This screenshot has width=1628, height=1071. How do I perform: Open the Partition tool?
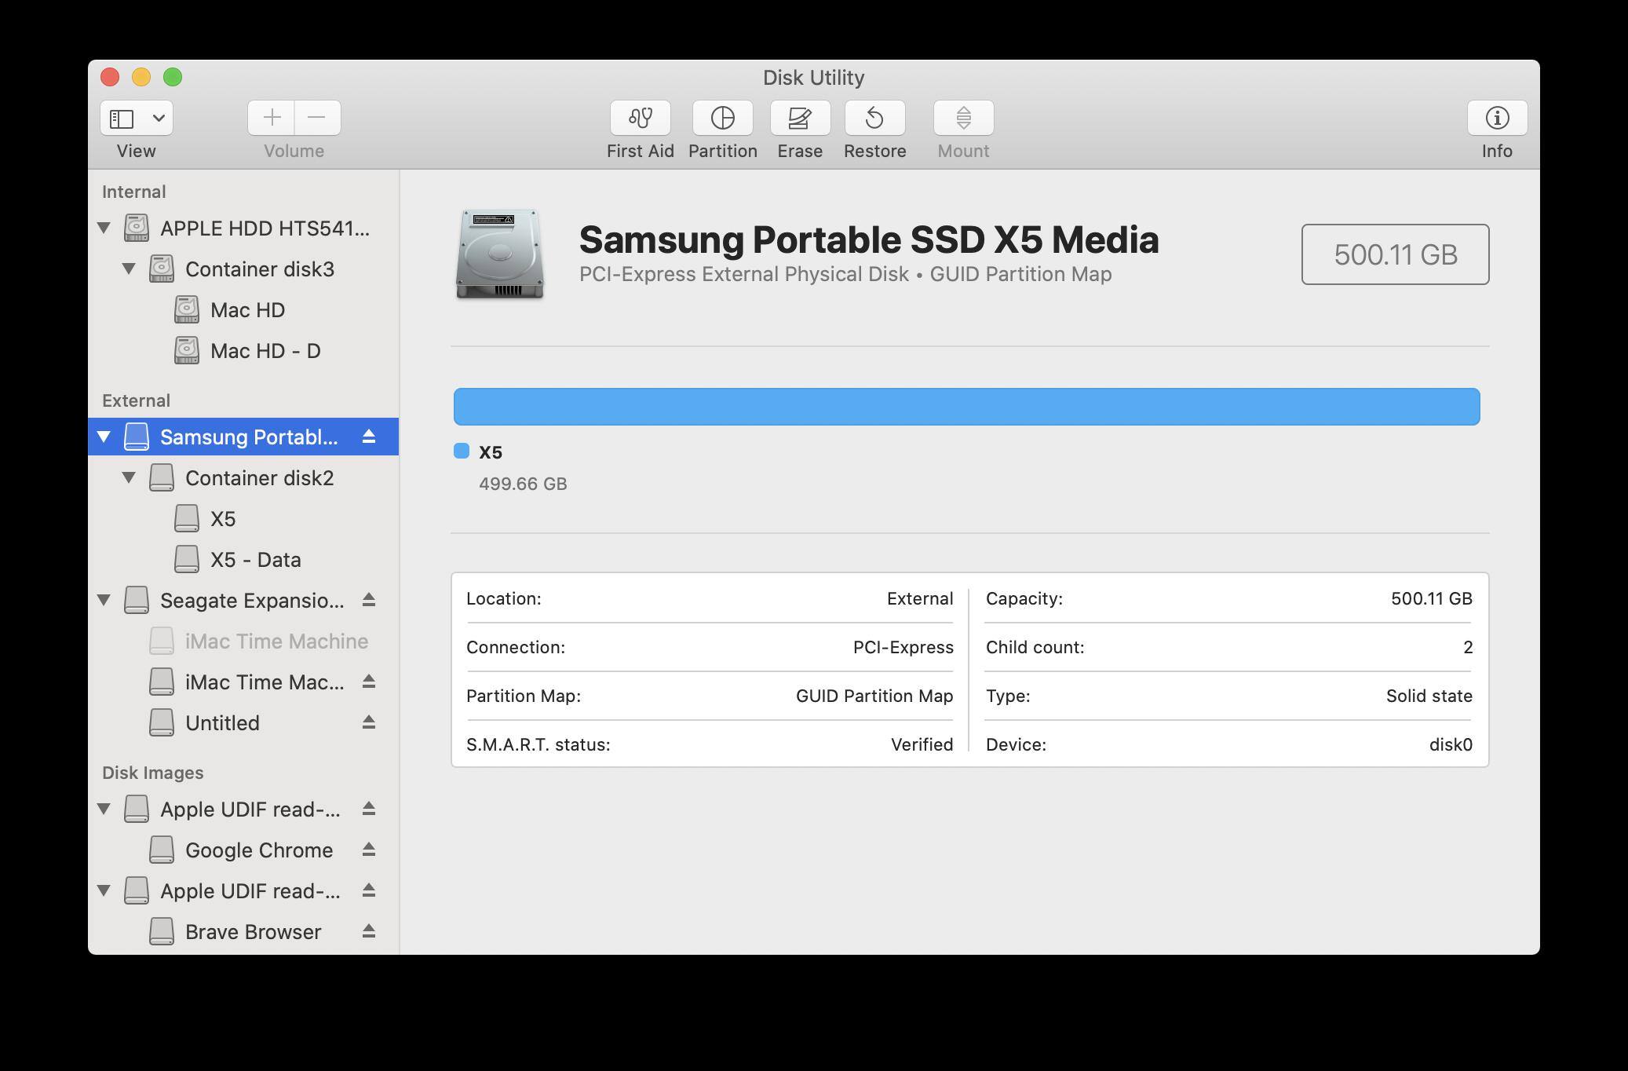coord(722,118)
